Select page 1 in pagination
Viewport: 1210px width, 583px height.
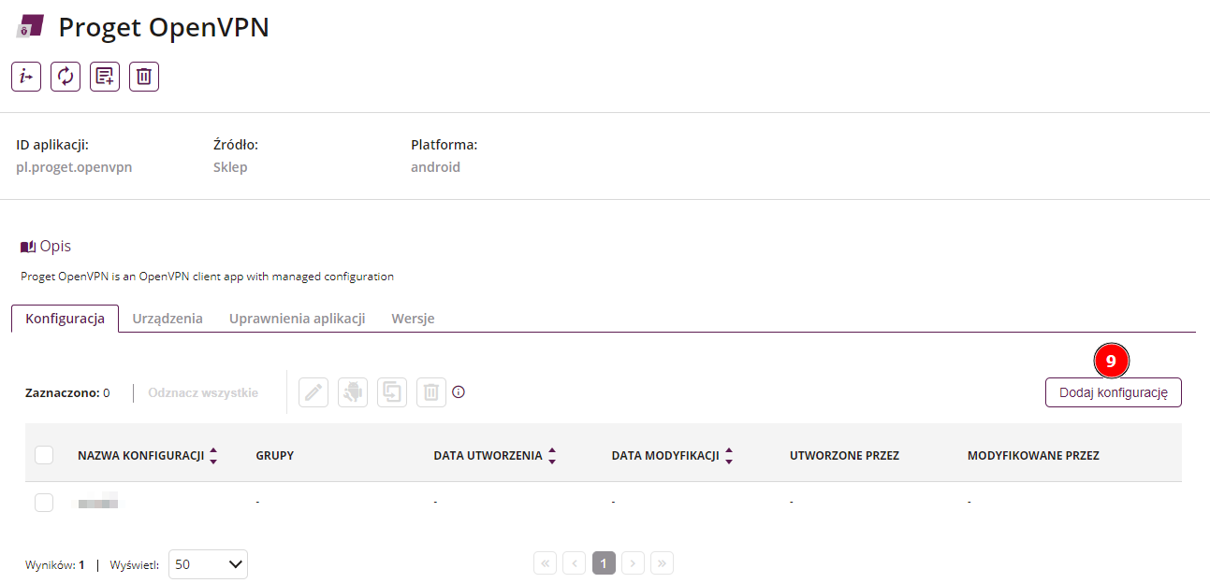605,563
